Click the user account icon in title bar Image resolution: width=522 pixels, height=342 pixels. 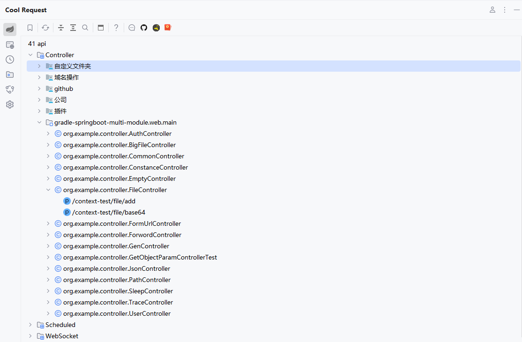pyautogui.click(x=492, y=10)
